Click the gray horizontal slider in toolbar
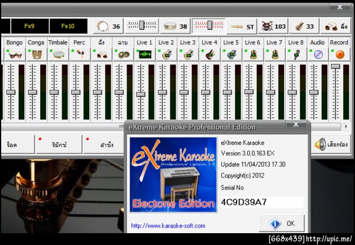The height and width of the screenshot is (245, 355). coord(142,25)
